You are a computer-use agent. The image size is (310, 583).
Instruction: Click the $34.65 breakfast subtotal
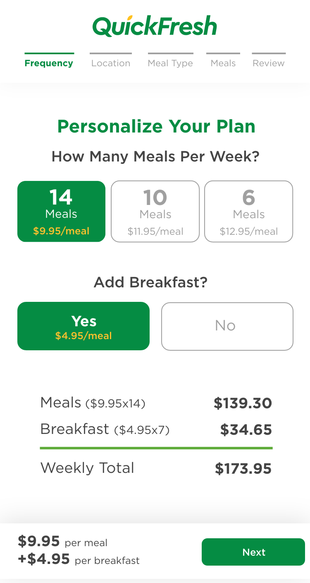point(246,430)
